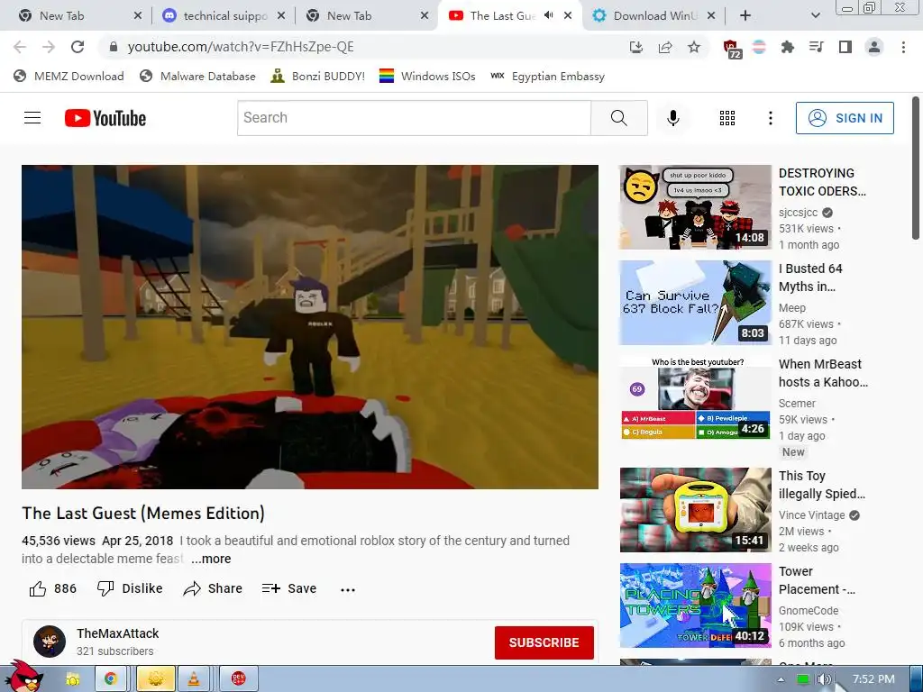Open TheMaxAttack channel avatar
923x692 pixels.
tap(50, 641)
